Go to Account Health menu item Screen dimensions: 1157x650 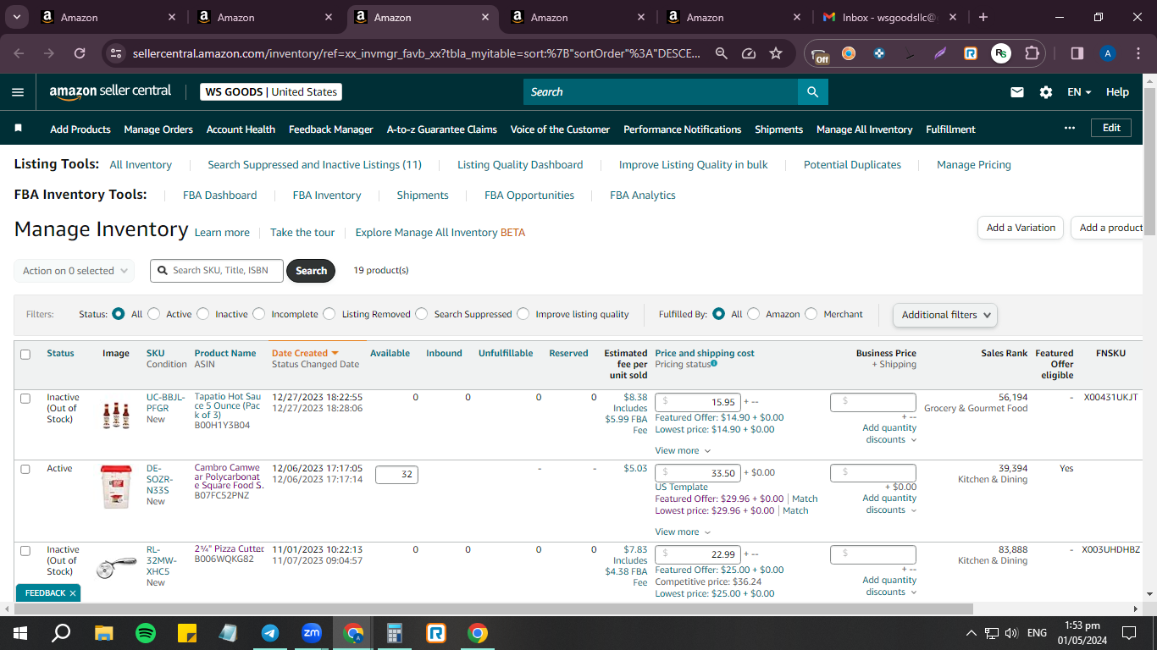[x=241, y=129]
